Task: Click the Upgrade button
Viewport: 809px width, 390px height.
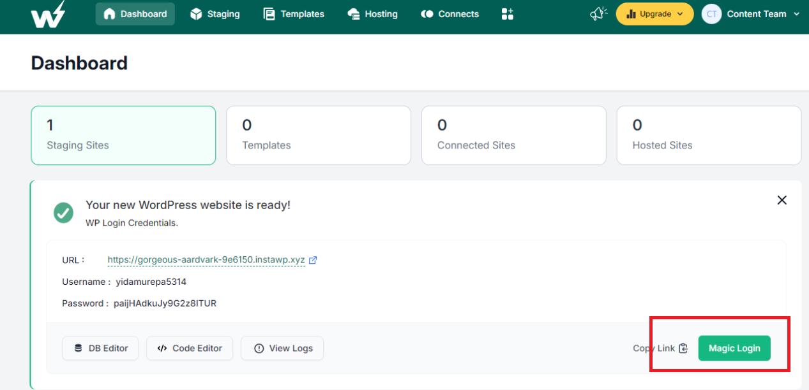Action: tap(654, 14)
